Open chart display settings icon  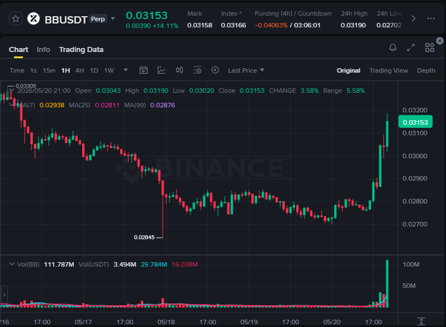[x=197, y=70]
